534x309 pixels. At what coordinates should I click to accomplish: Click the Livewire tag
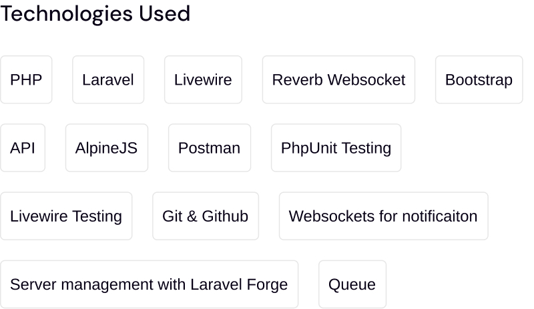point(203,80)
